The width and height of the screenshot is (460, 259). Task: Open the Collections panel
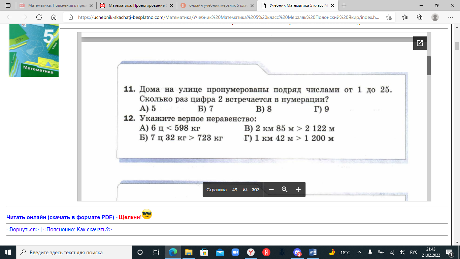click(x=420, y=18)
